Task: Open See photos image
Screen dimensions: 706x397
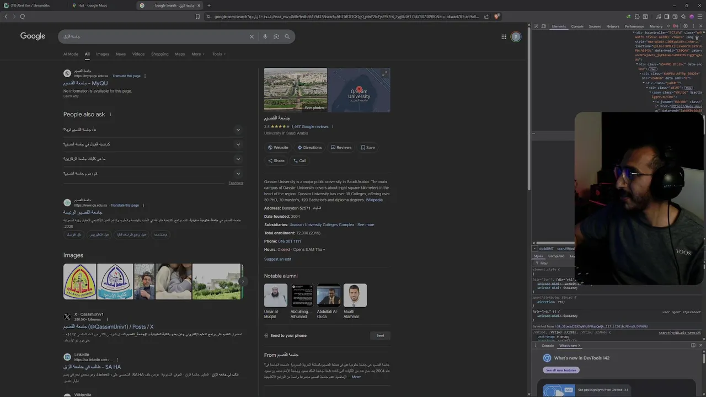Action: pos(296,90)
